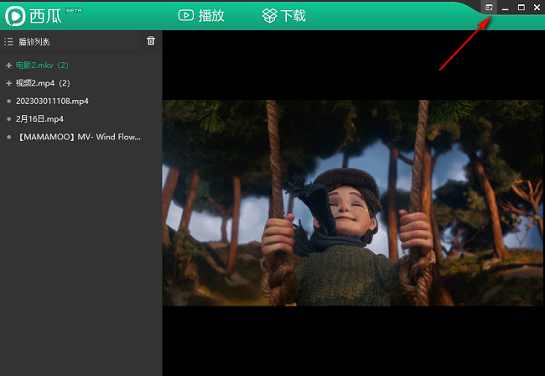Click the video playback area
Viewport: 545px width, 376px height.
[x=353, y=203]
